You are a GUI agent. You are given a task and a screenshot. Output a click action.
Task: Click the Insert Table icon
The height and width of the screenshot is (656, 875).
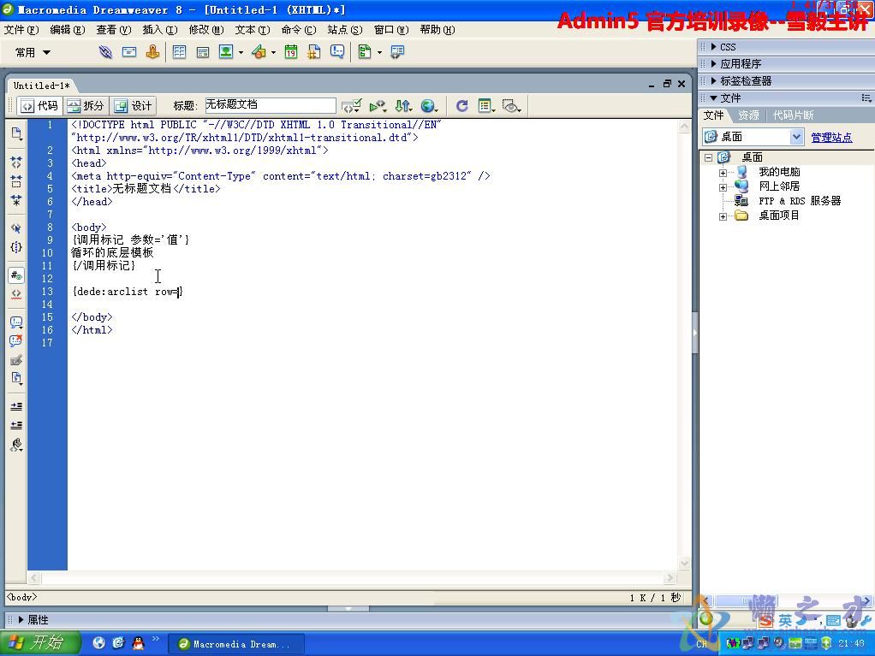(x=179, y=52)
